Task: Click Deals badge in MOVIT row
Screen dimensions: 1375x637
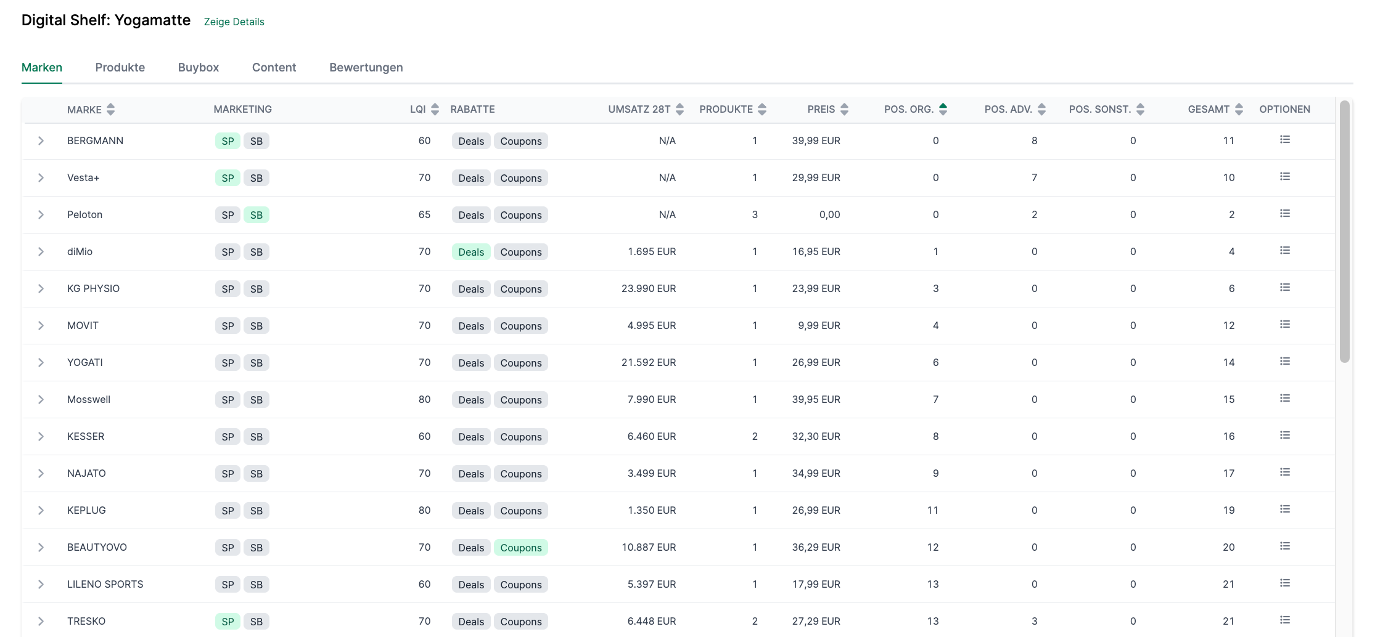Action: click(471, 326)
